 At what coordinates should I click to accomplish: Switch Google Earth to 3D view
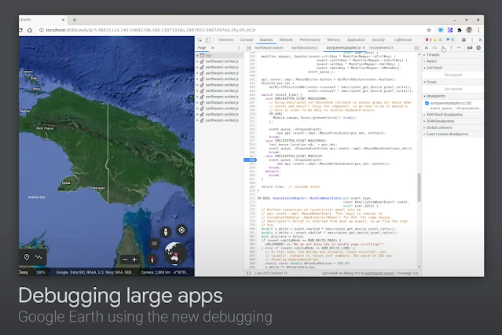[x=154, y=244]
